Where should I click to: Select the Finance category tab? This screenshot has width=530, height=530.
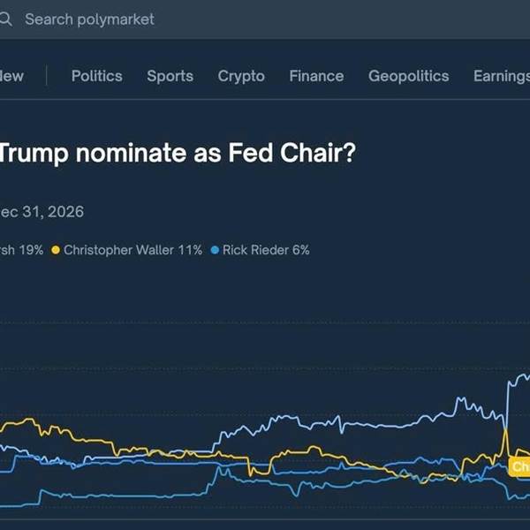pyautogui.click(x=316, y=76)
